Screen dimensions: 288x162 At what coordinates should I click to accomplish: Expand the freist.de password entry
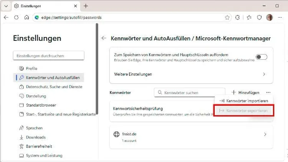(265, 134)
